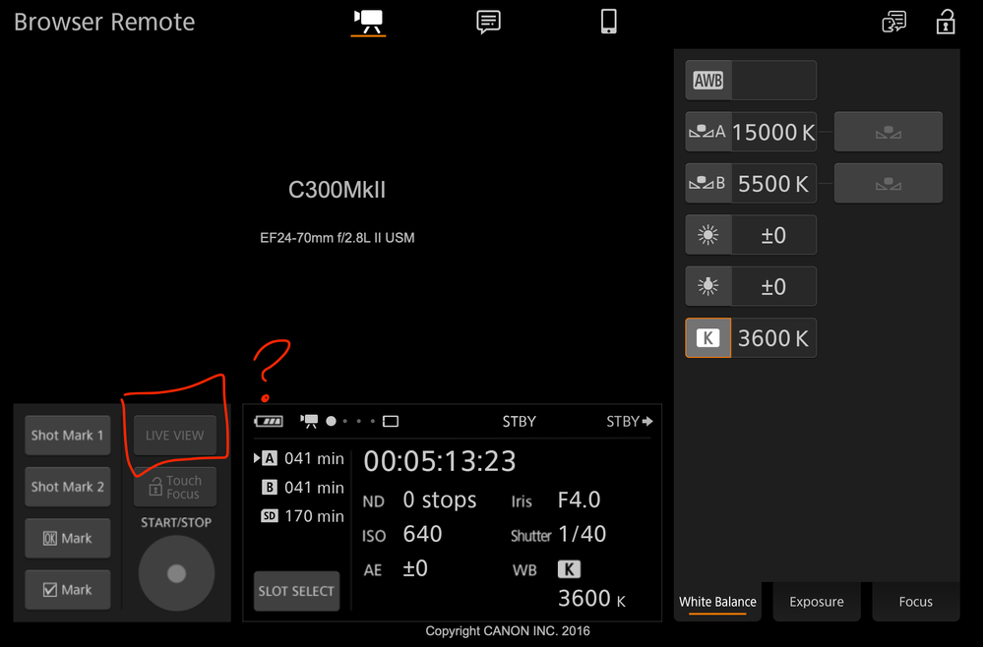The width and height of the screenshot is (983, 647).
Task: Click the Kelvin K icon for color temperature
Action: [707, 337]
